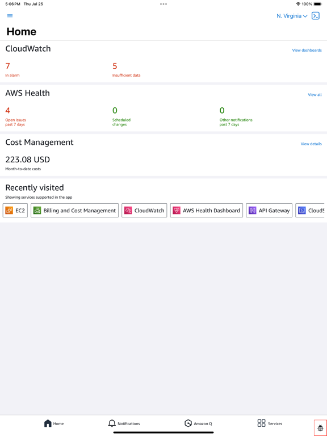Tap the CloudWatch service icon
The width and height of the screenshot is (327, 436).
[x=128, y=211]
